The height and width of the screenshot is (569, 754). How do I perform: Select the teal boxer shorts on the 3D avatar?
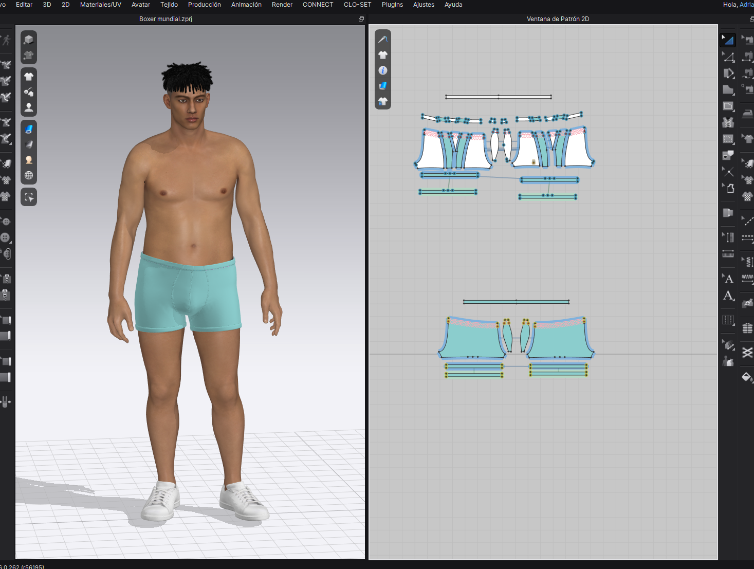(x=188, y=294)
